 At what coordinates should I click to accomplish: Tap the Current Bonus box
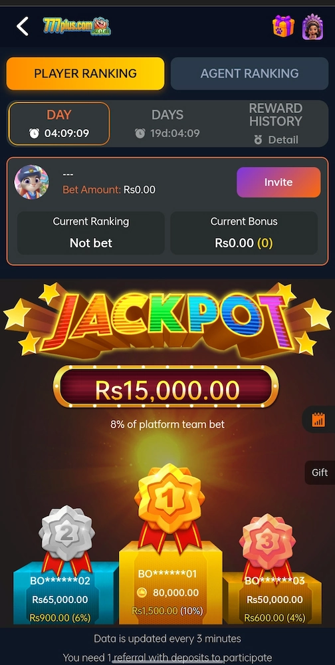coord(244,233)
